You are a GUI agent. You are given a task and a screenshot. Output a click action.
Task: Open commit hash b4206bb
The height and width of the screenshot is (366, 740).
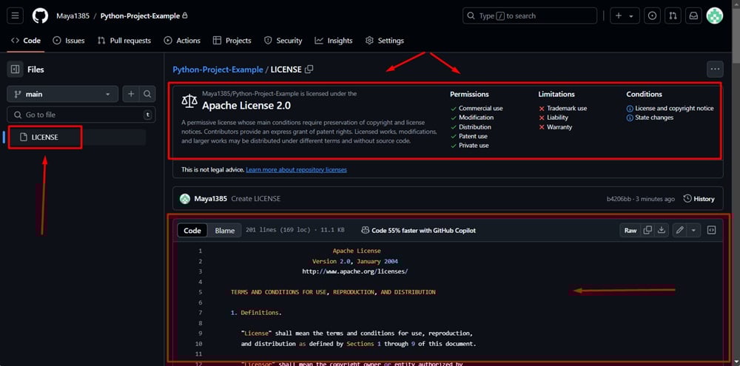(x=619, y=199)
